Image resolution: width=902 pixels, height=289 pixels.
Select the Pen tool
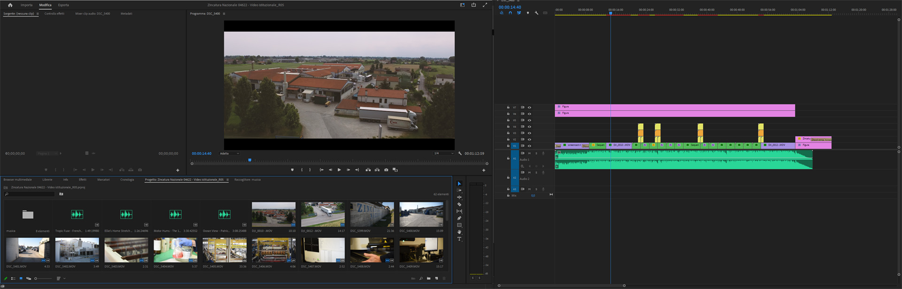point(459,218)
